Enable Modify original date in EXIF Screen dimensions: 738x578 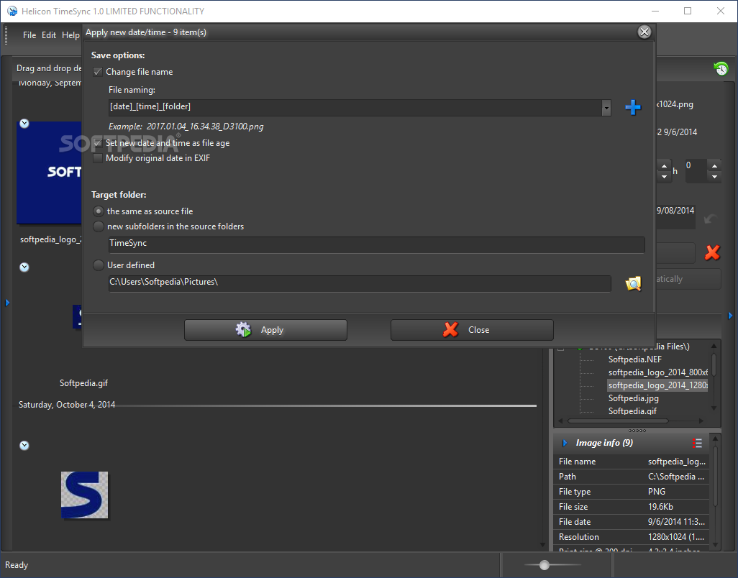tap(98, 158)
